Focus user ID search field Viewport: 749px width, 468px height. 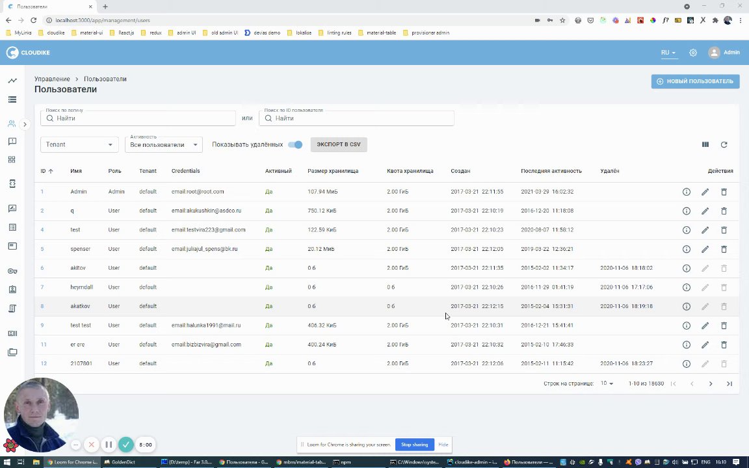pos(356,118)
